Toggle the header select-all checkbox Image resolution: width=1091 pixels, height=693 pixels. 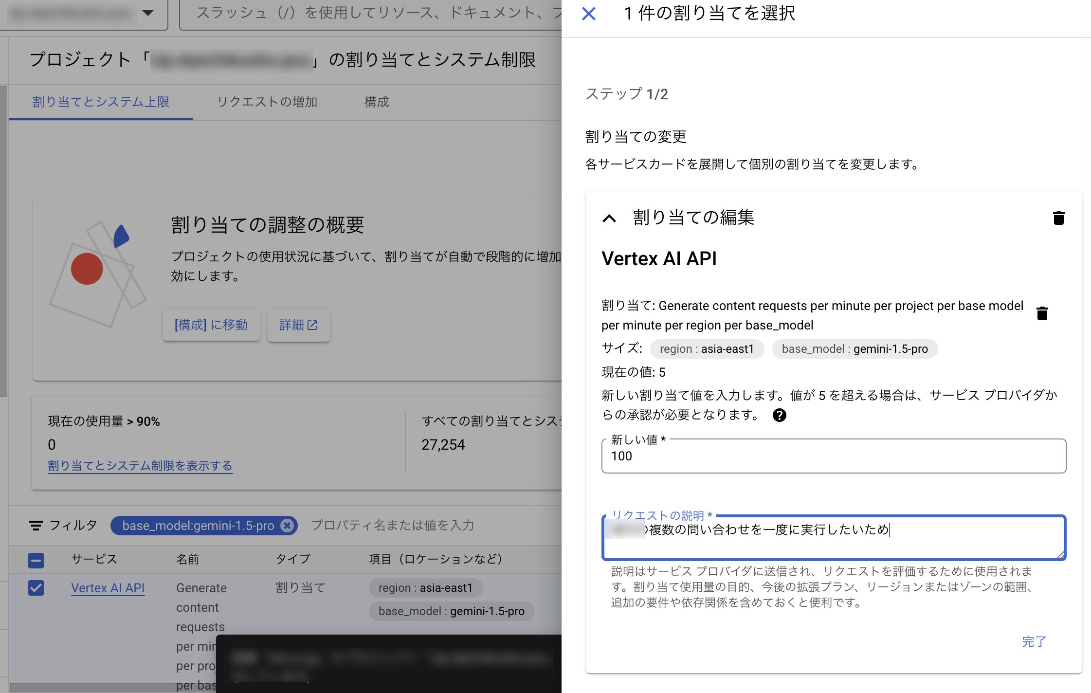(36, 560)
